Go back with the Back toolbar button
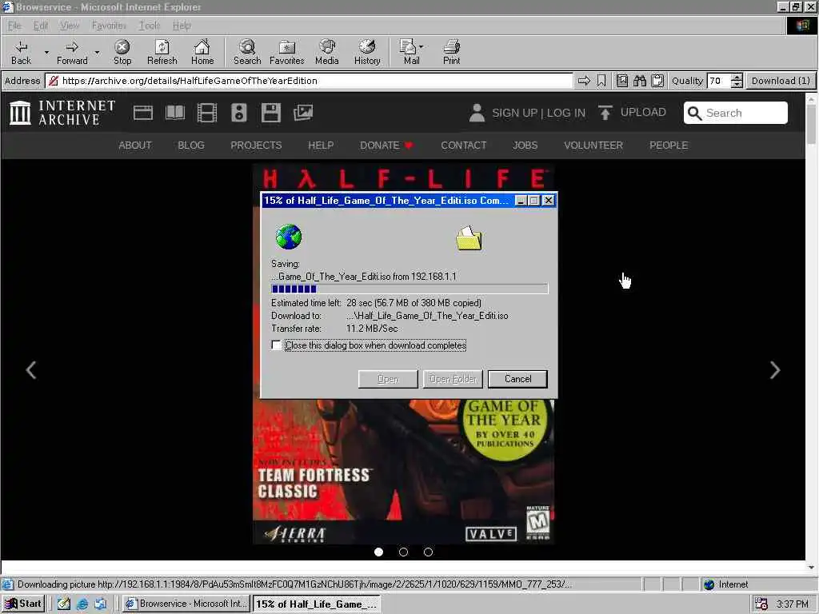Image resolution: width=819 pixels, height=614 pixels. click(21, 53)
